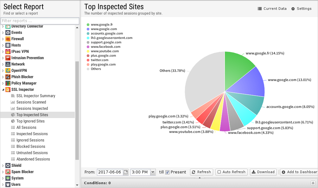Toggle accounts.google.com legend entry

[105, 34]
